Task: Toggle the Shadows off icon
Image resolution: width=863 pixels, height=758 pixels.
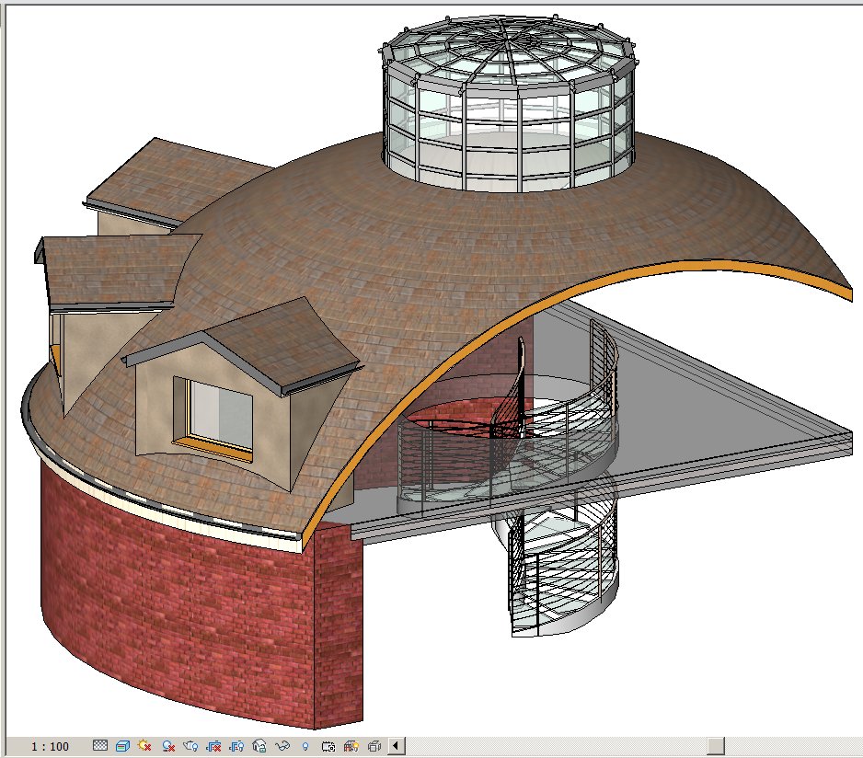Action: pos(168,746)
